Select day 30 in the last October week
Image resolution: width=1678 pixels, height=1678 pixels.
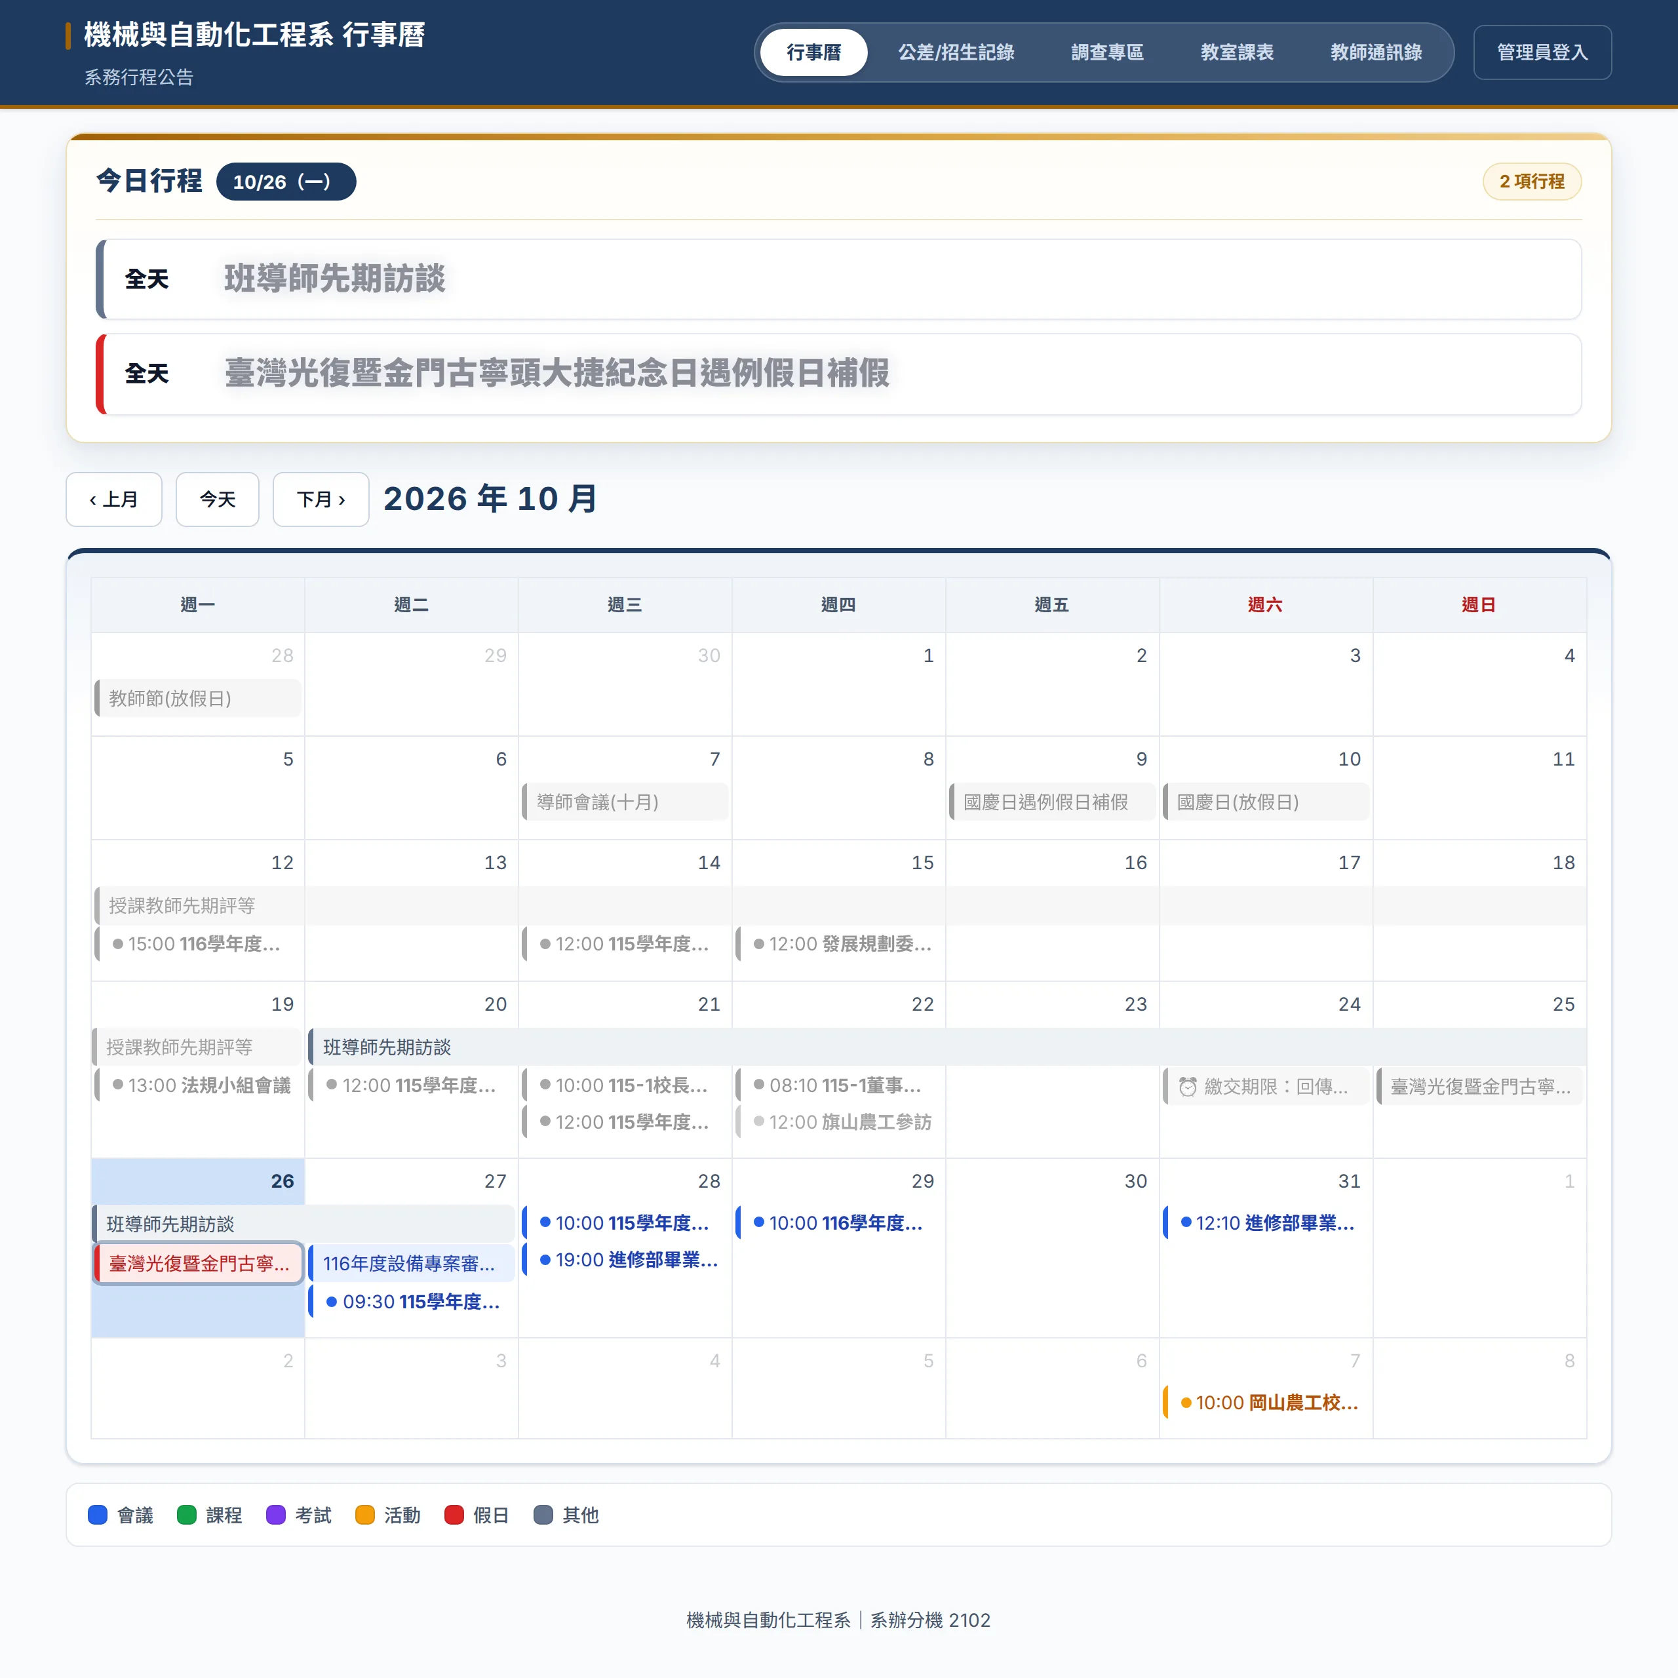coord(1136,1181)
